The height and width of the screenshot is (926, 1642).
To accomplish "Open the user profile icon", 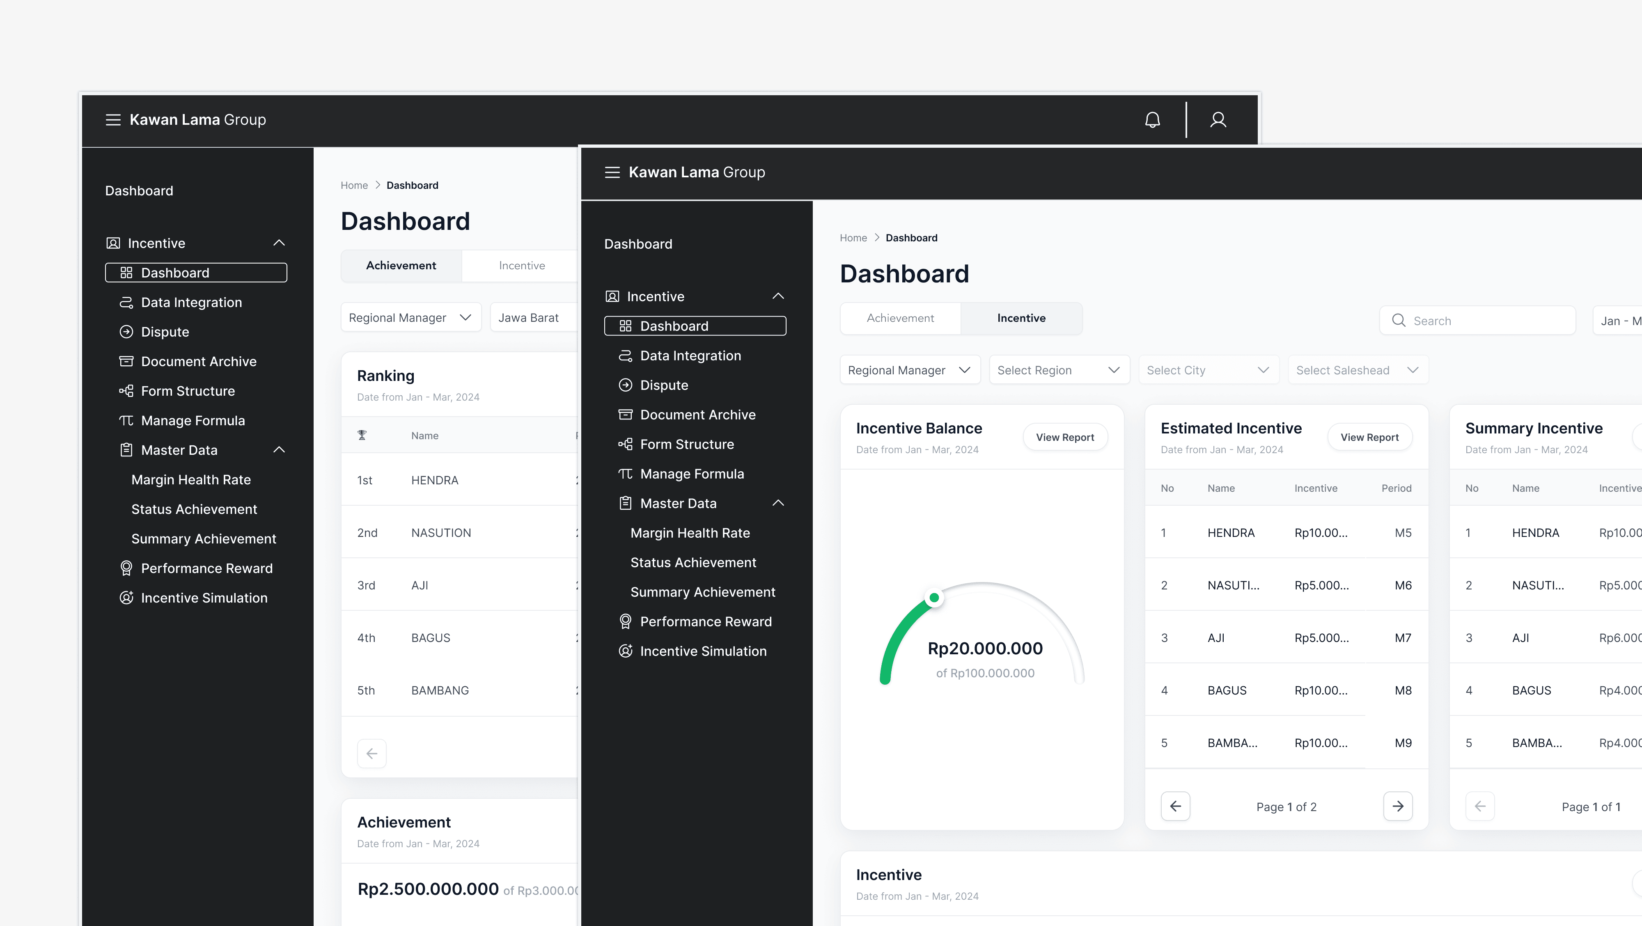I will (x=1218, y=119).
